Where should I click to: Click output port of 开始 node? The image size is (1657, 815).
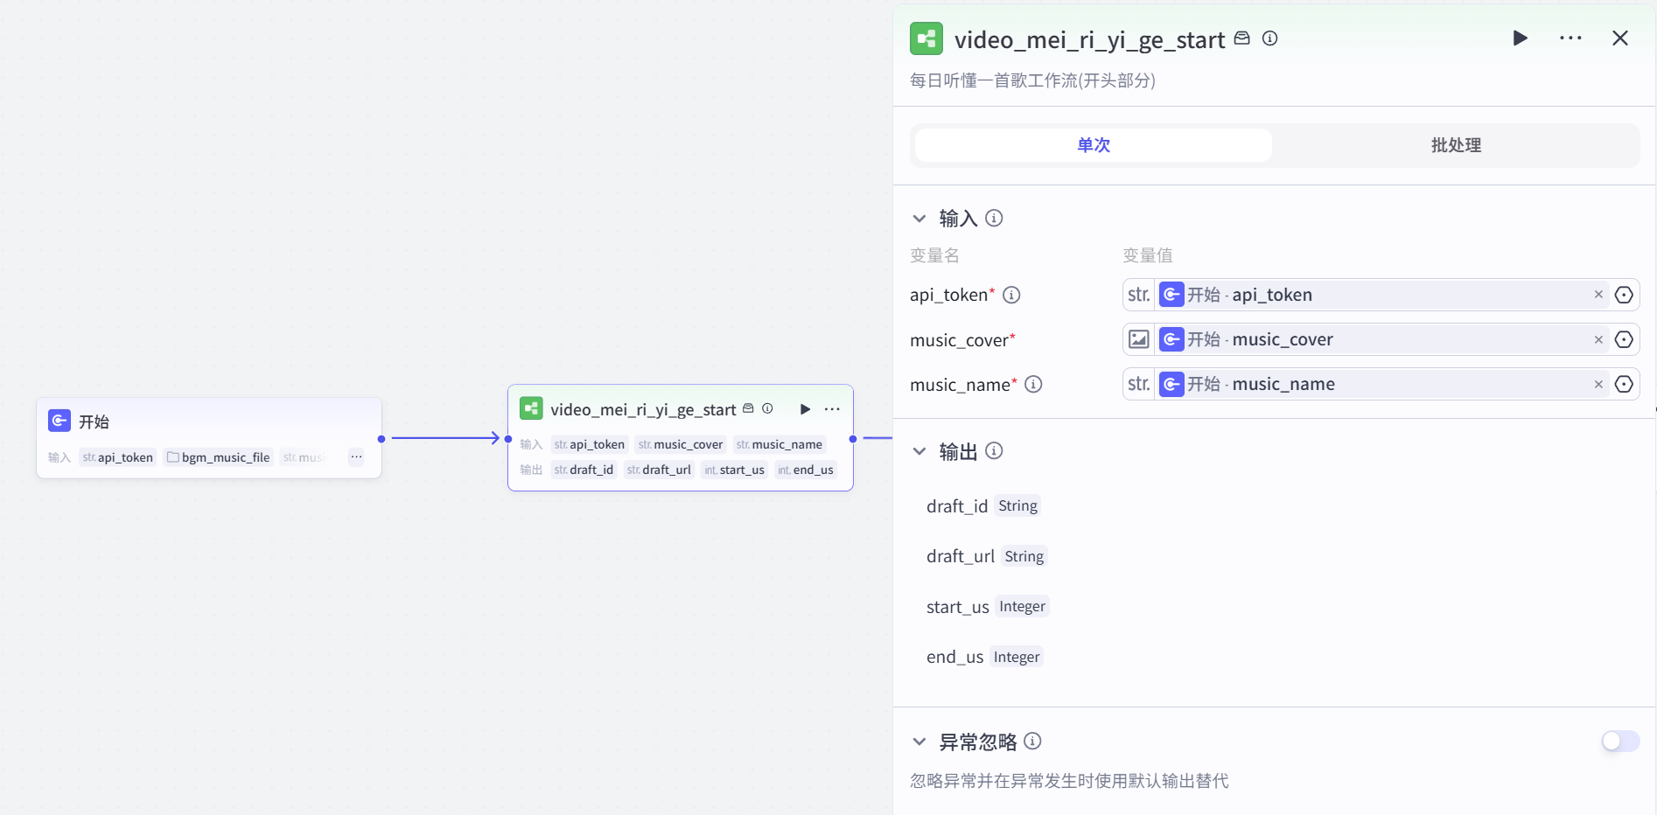[x=381, y=439]
